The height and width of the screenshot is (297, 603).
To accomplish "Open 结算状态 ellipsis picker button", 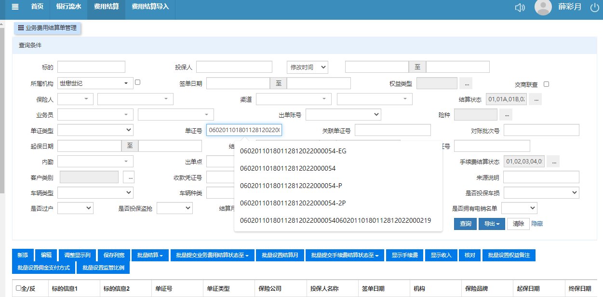I will coord(535,99).
